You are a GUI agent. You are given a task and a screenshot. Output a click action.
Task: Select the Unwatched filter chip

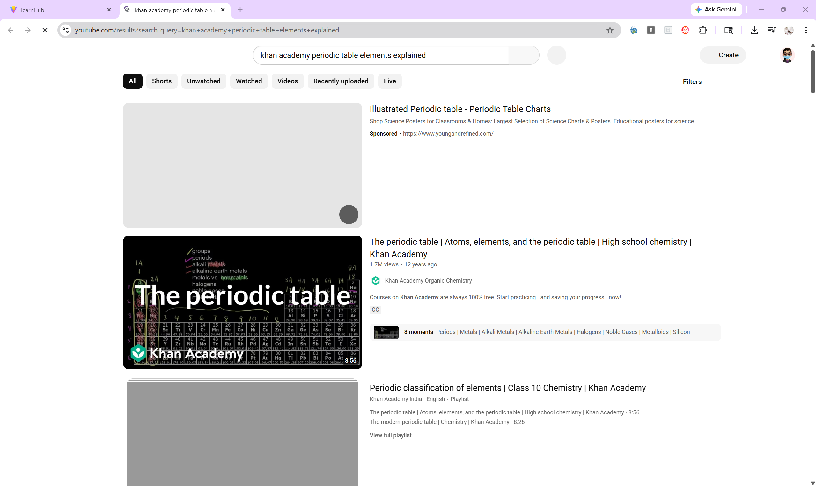pyautogui.click(x=203, y=81)
